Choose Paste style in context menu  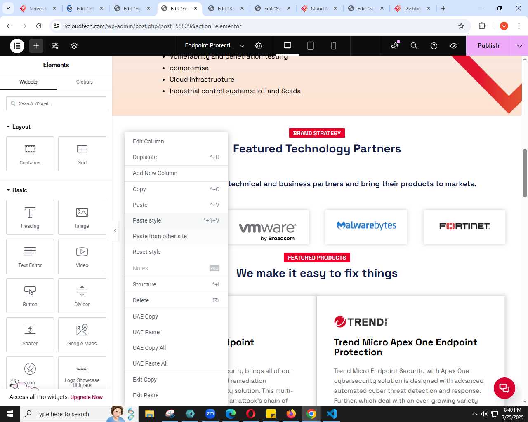pyautogui.click(x=176, y=220)
